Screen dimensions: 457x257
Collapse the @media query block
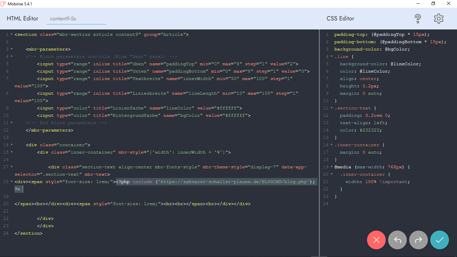pos(332,167)
